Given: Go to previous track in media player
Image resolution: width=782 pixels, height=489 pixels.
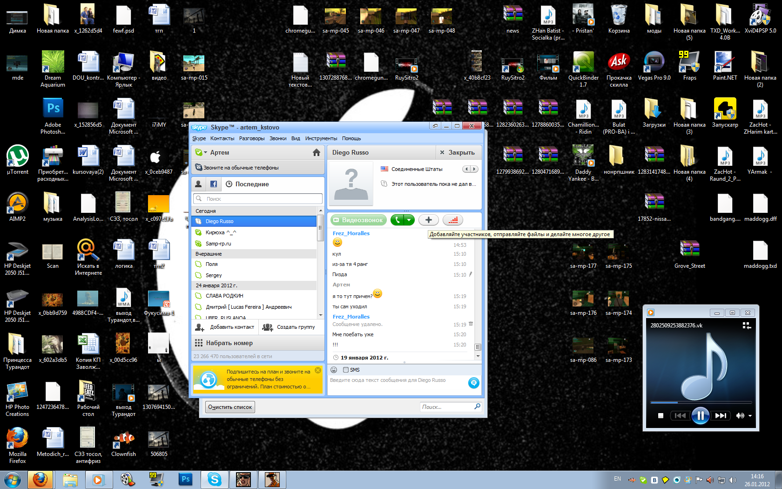Looking at the screenshot, I should click(680, 415).
